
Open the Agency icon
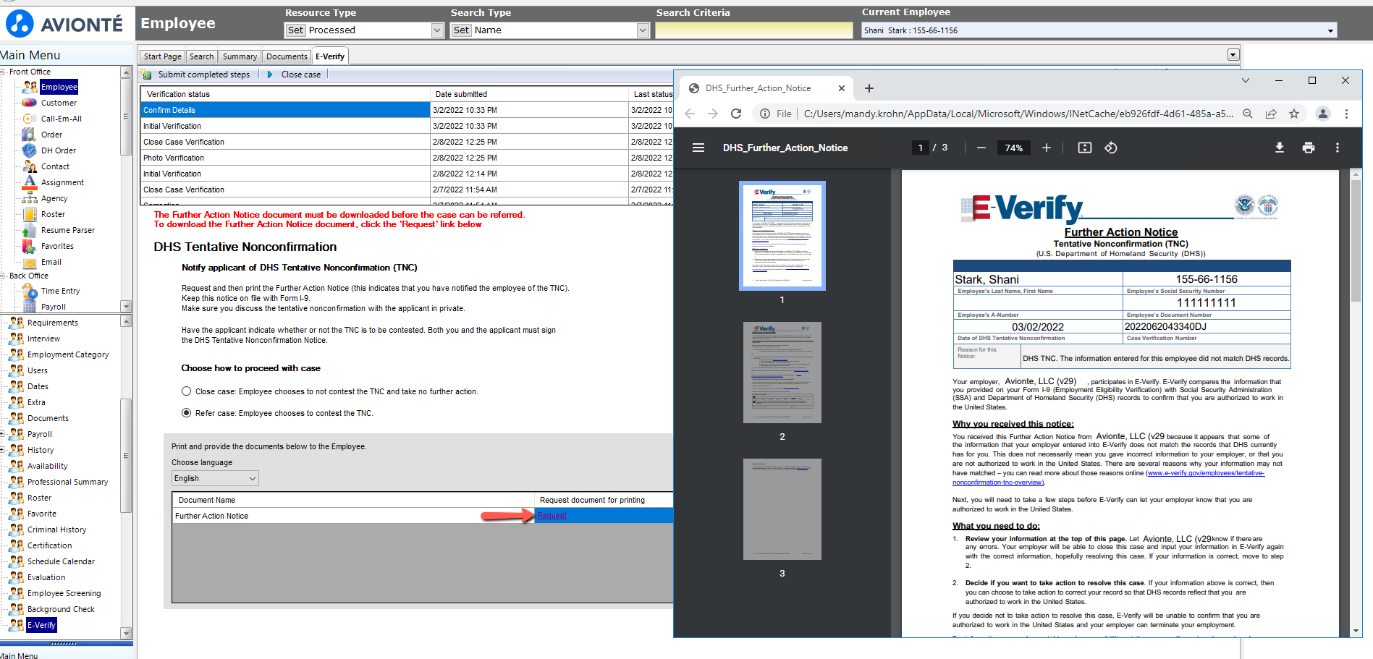[30, 198]
